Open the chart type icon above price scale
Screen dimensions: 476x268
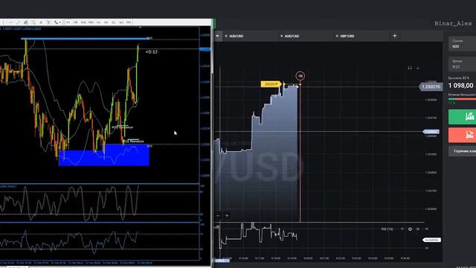pyautogui.click(x=410, y=68)
